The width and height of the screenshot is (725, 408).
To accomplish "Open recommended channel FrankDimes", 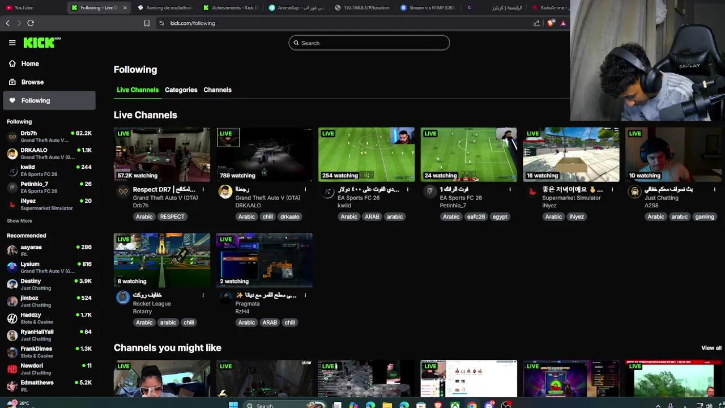I will [49, 352].
